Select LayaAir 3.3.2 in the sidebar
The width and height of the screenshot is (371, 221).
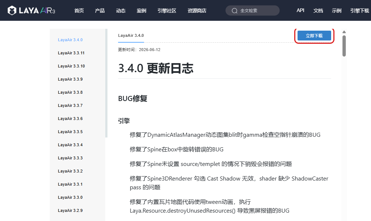point(70,171)
